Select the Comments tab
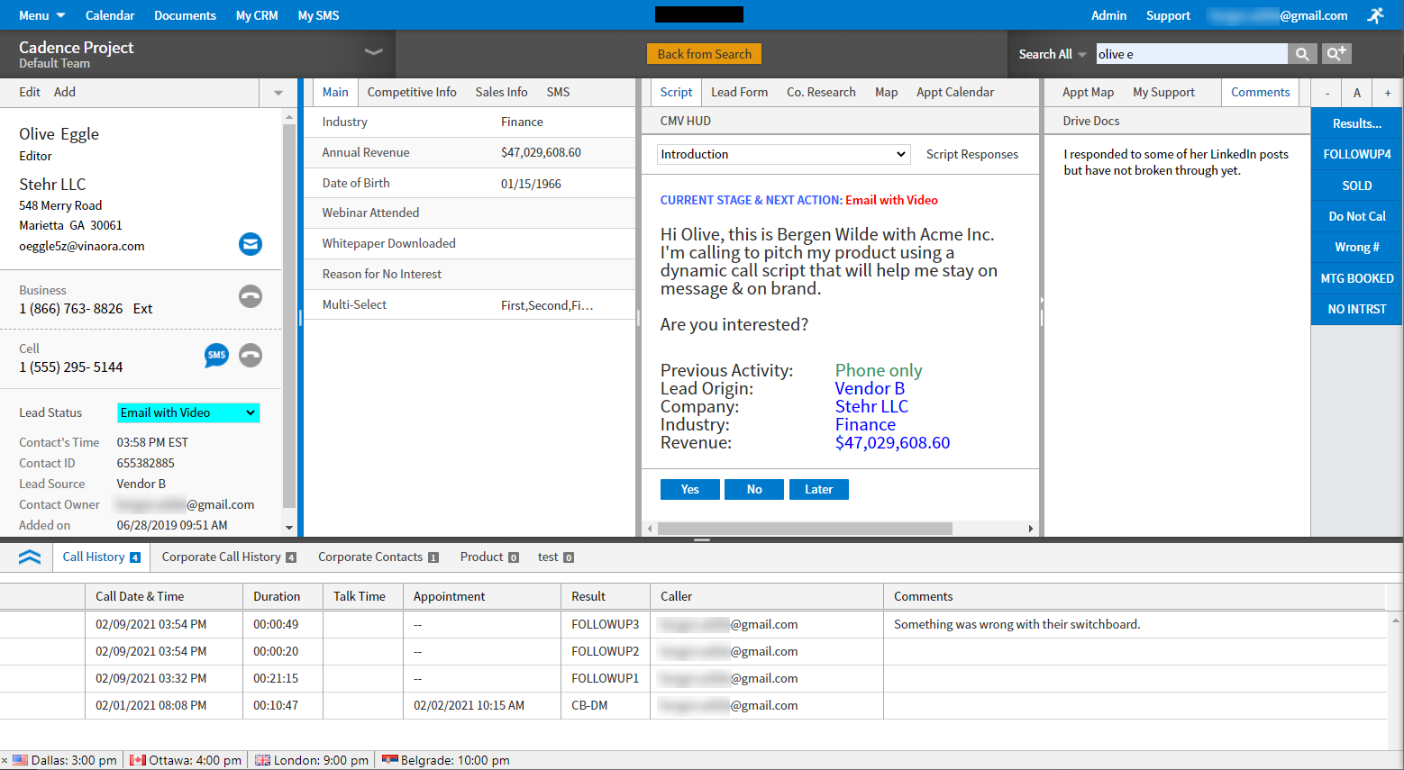Viewport: 1404px width, 770px height. click(x=1260, y=92)
